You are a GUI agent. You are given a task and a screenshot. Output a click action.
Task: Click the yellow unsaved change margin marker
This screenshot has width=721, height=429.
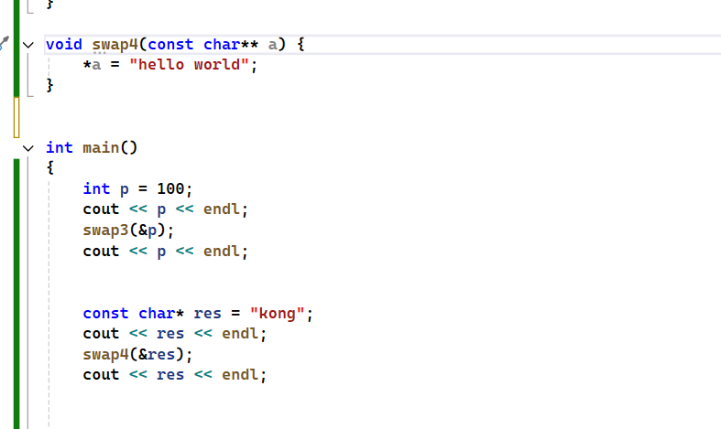tap(16, 117)
